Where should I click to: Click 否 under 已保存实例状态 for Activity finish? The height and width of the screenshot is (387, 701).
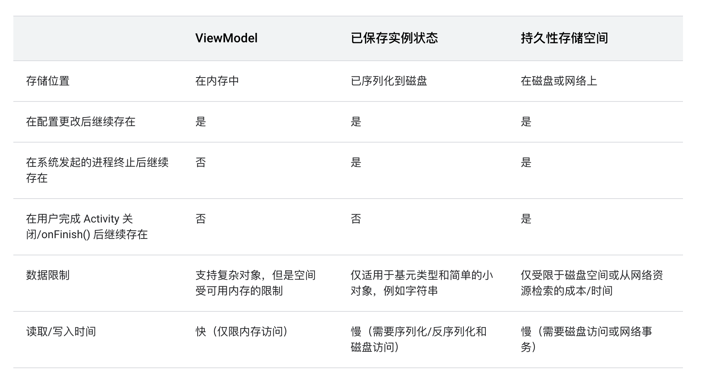point(356,219)
